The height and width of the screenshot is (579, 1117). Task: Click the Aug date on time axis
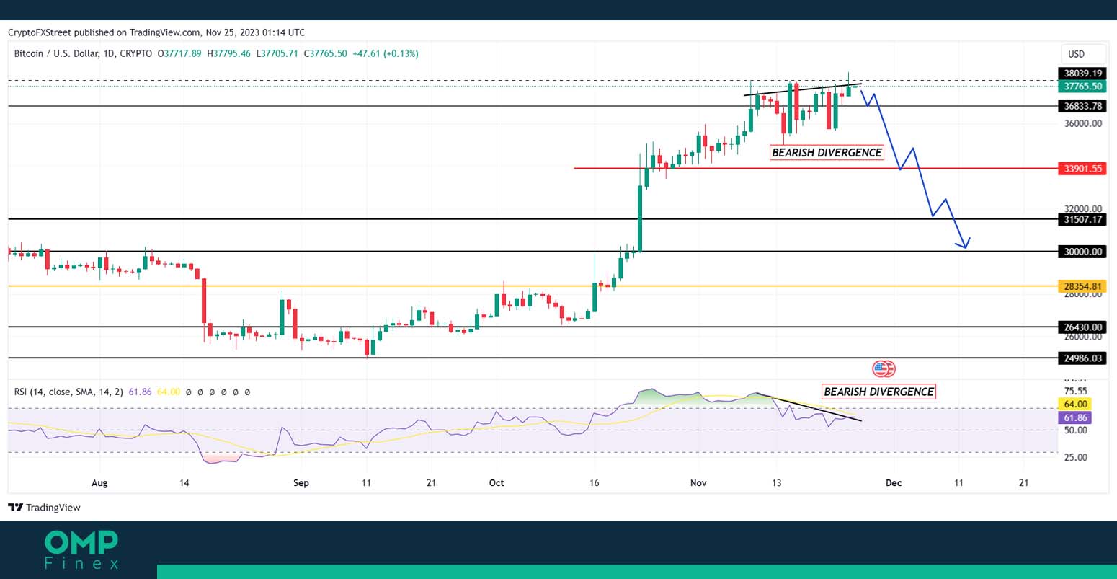99,483
